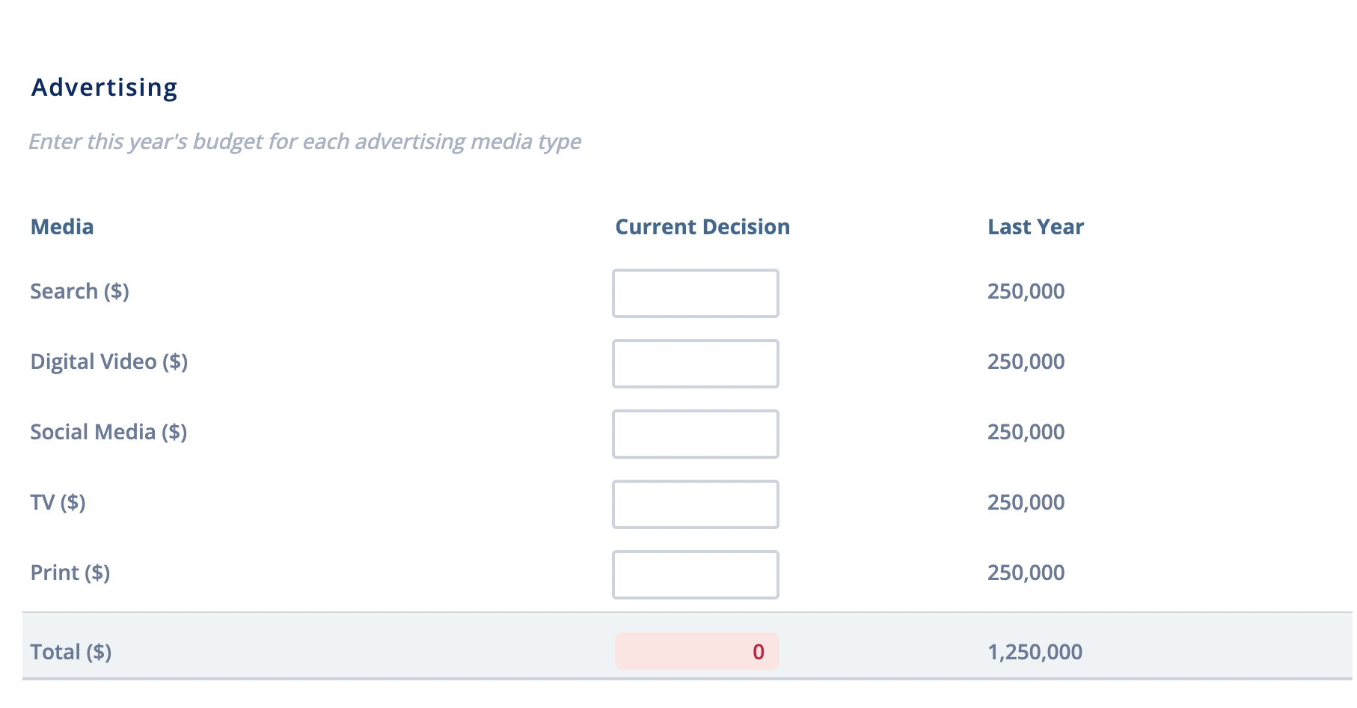Select the Current Decision column header

(x=702, y=227)
